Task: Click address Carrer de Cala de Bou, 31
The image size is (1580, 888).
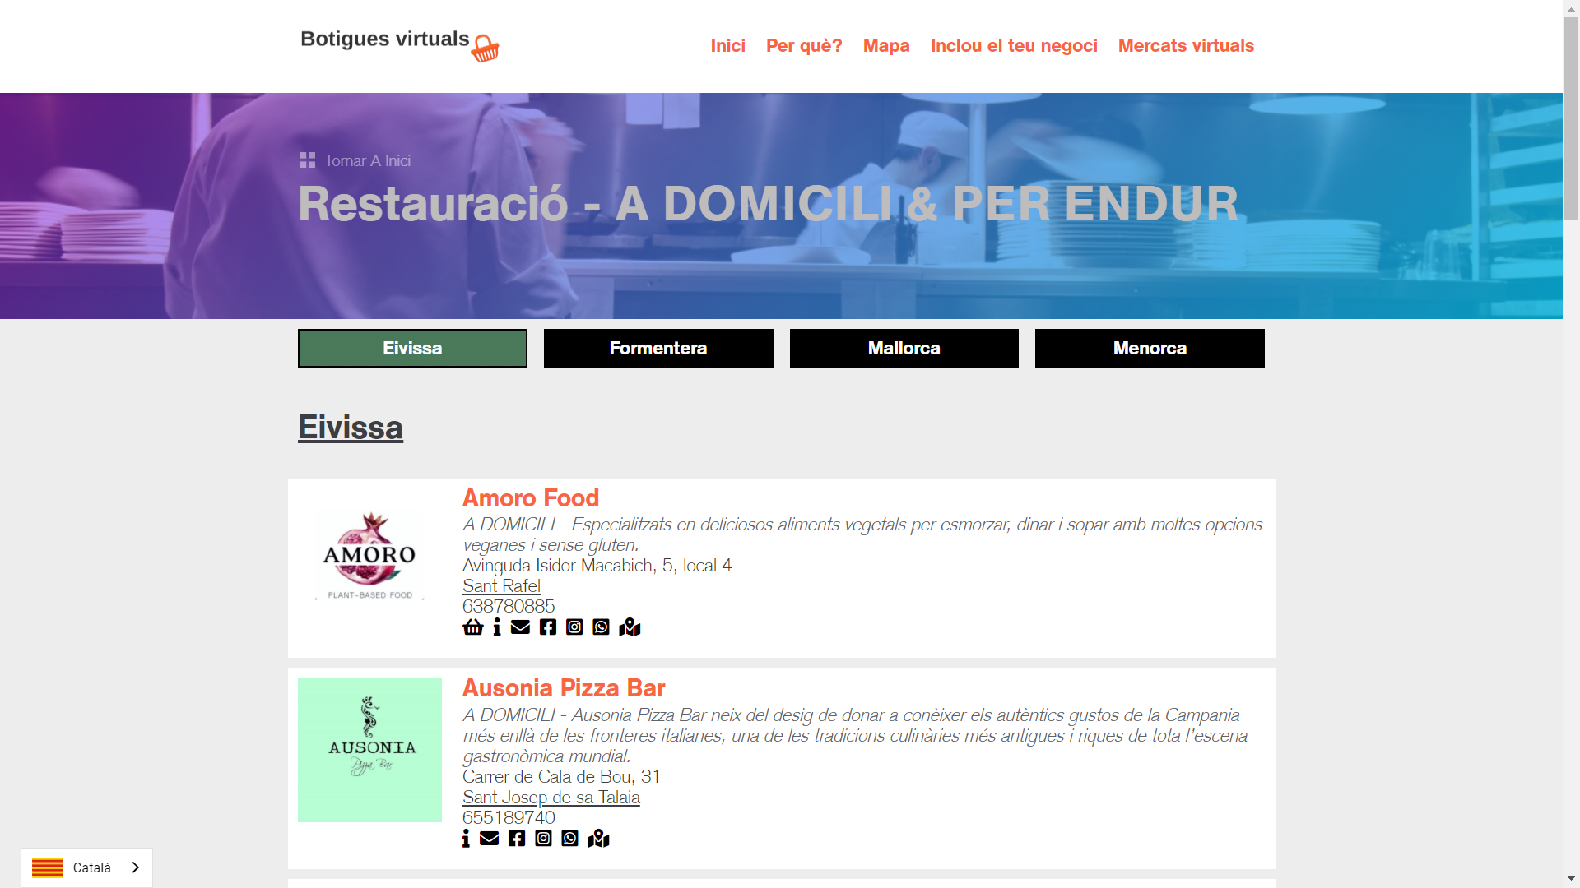Action: 561,777
